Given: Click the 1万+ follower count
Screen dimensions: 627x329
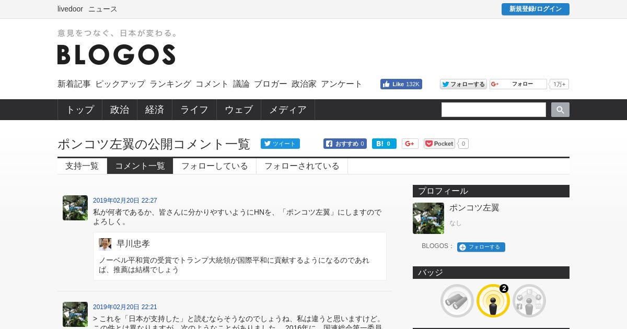Looking at the screenshot, I should pos(560,84).
